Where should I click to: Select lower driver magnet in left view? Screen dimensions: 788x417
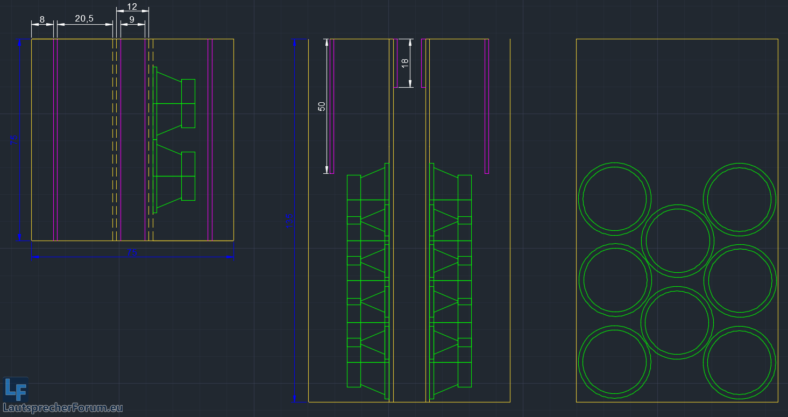tap(188, 176)
